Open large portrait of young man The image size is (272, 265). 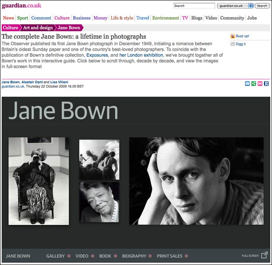click(x=196, y=181)
